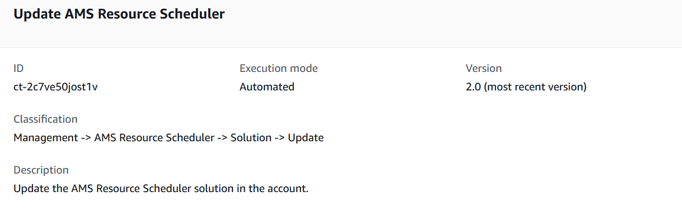Click the arrow just before "Solution"
The height and width of the screenshot is (208, 682).
click(x=222, y=138)
